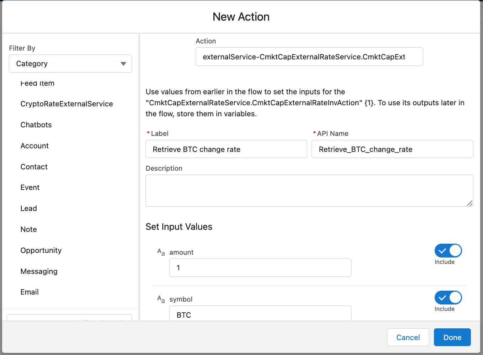Screen dimensions: 483x355
Task: Click the text type icon beside amount
Action: tap(161, 252)
